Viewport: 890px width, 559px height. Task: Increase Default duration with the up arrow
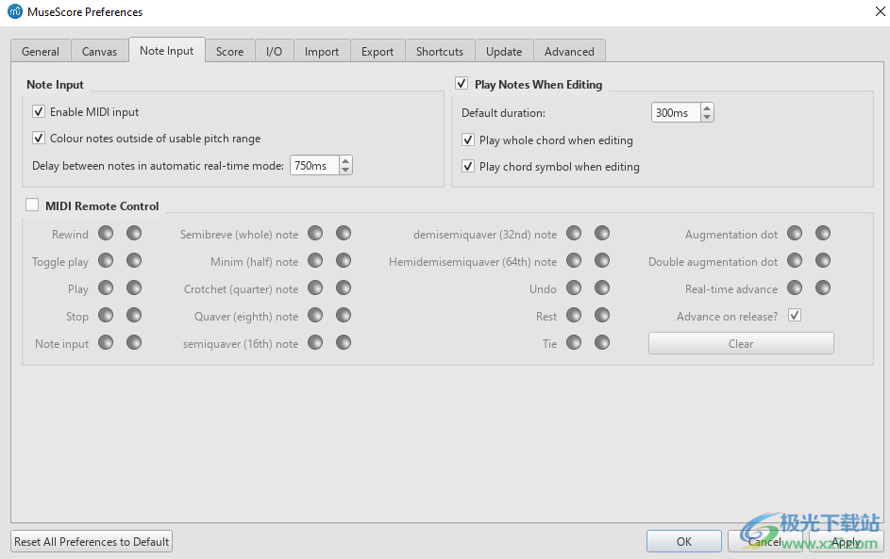707,108
